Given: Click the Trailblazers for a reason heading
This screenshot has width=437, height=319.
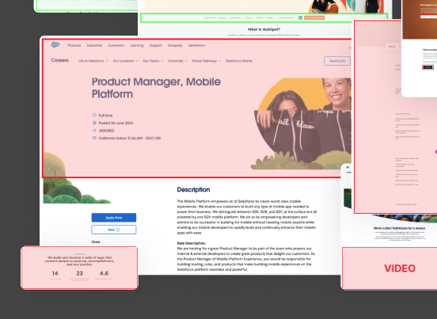Looking at the screenshot, I should pyautogui.click(x=400, y=228).
